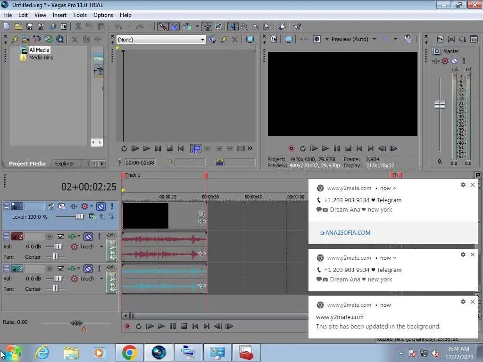Open Touch automation dropdown on track 3
Screen dimensions: 483x362
pos(101,279)
